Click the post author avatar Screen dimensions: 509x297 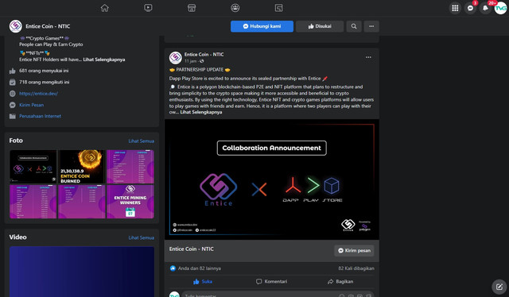(x=175, y=58)
